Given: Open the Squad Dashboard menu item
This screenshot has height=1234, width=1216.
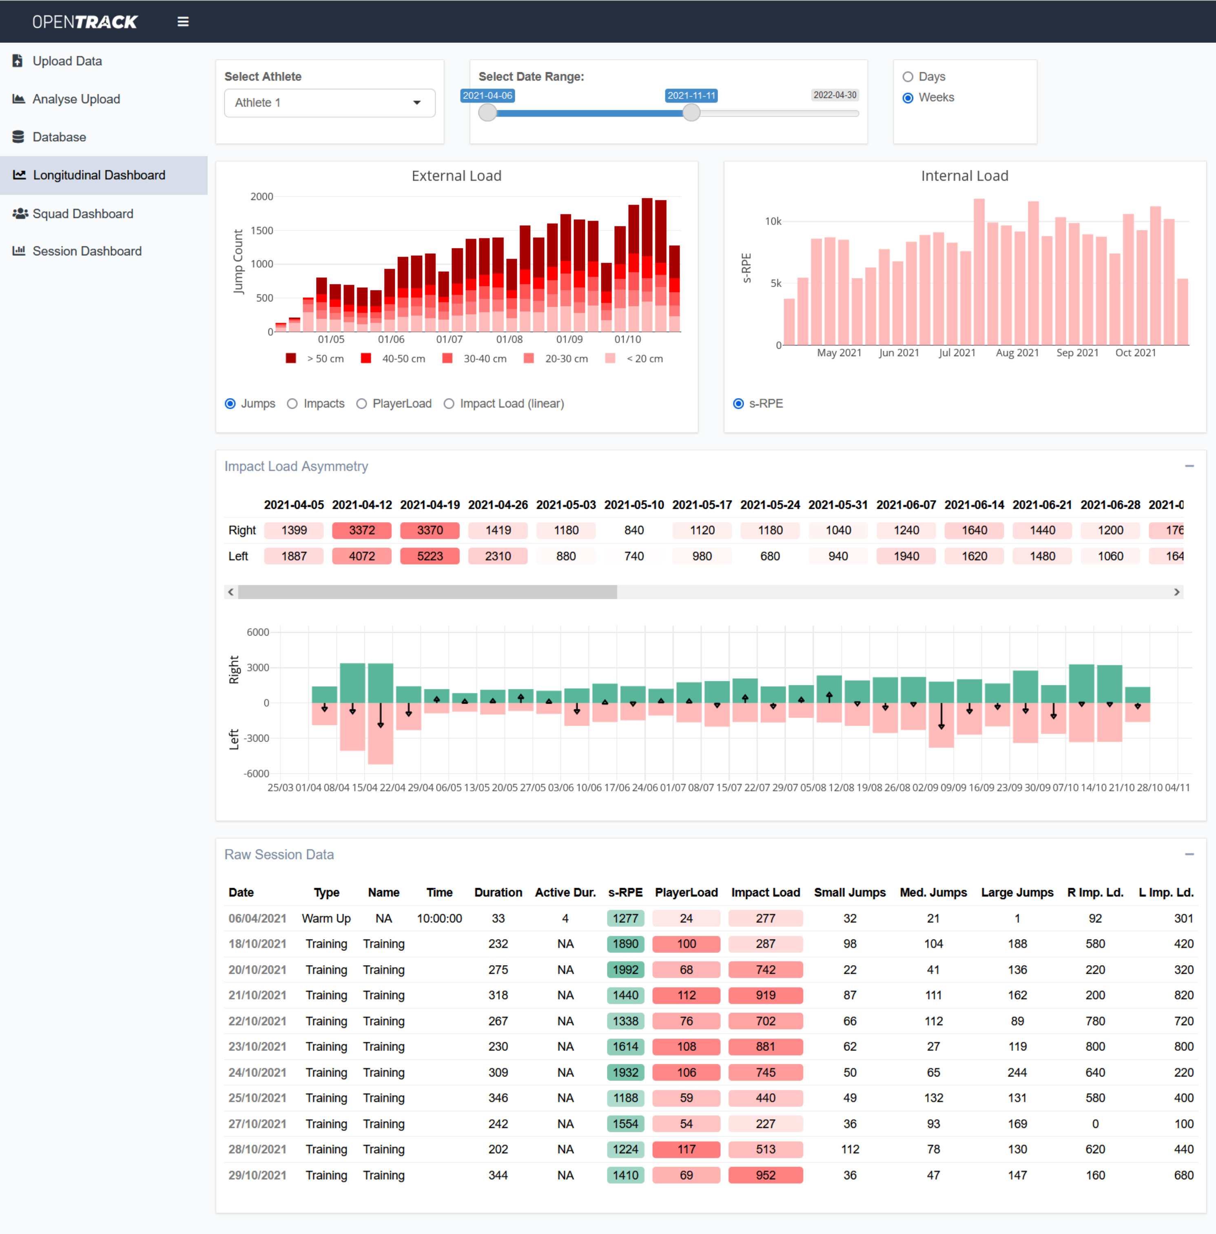Looking at the screenshot, I should (83, 213).
